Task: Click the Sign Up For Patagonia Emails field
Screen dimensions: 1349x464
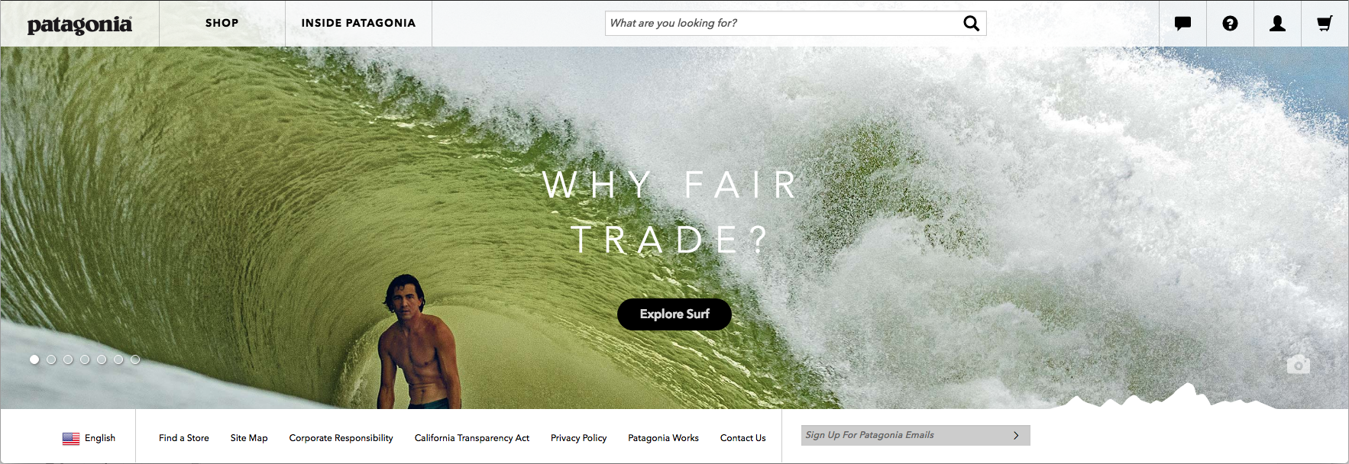Action: (904, 435)
